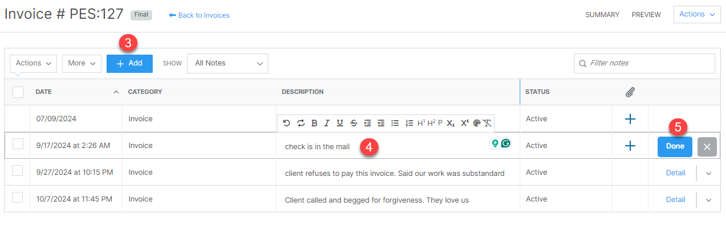Open the PREVIEW view

646,15
